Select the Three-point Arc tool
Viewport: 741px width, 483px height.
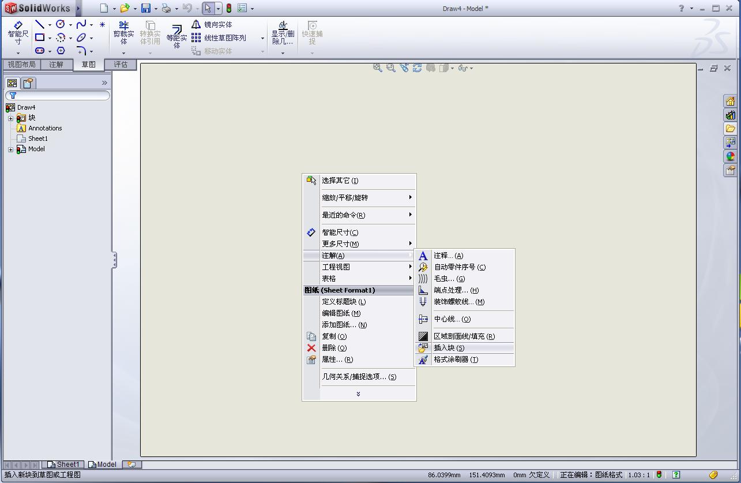pyautogui.click(x=61, y=38)
